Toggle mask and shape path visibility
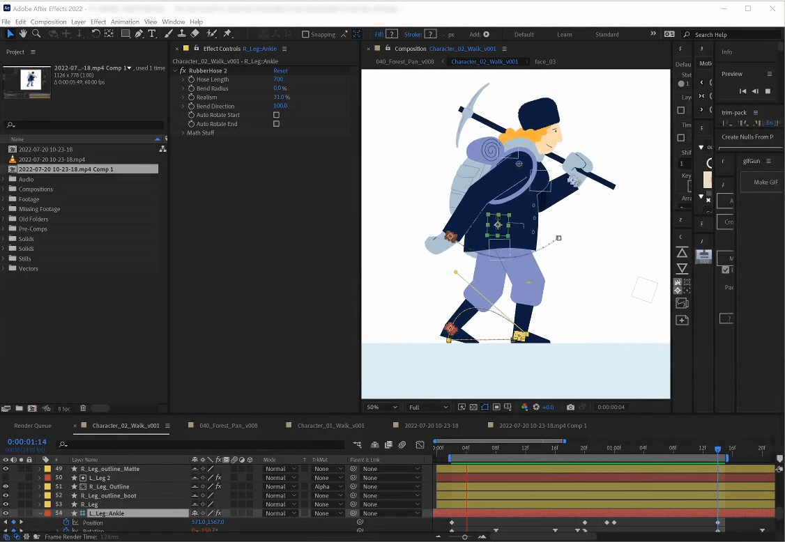The image size is (785, 542). [x=485, y=407]
